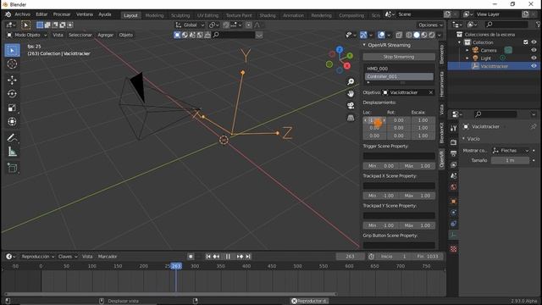
Task: Collapse the Vacío properties section
Action: tap(463, 139)
